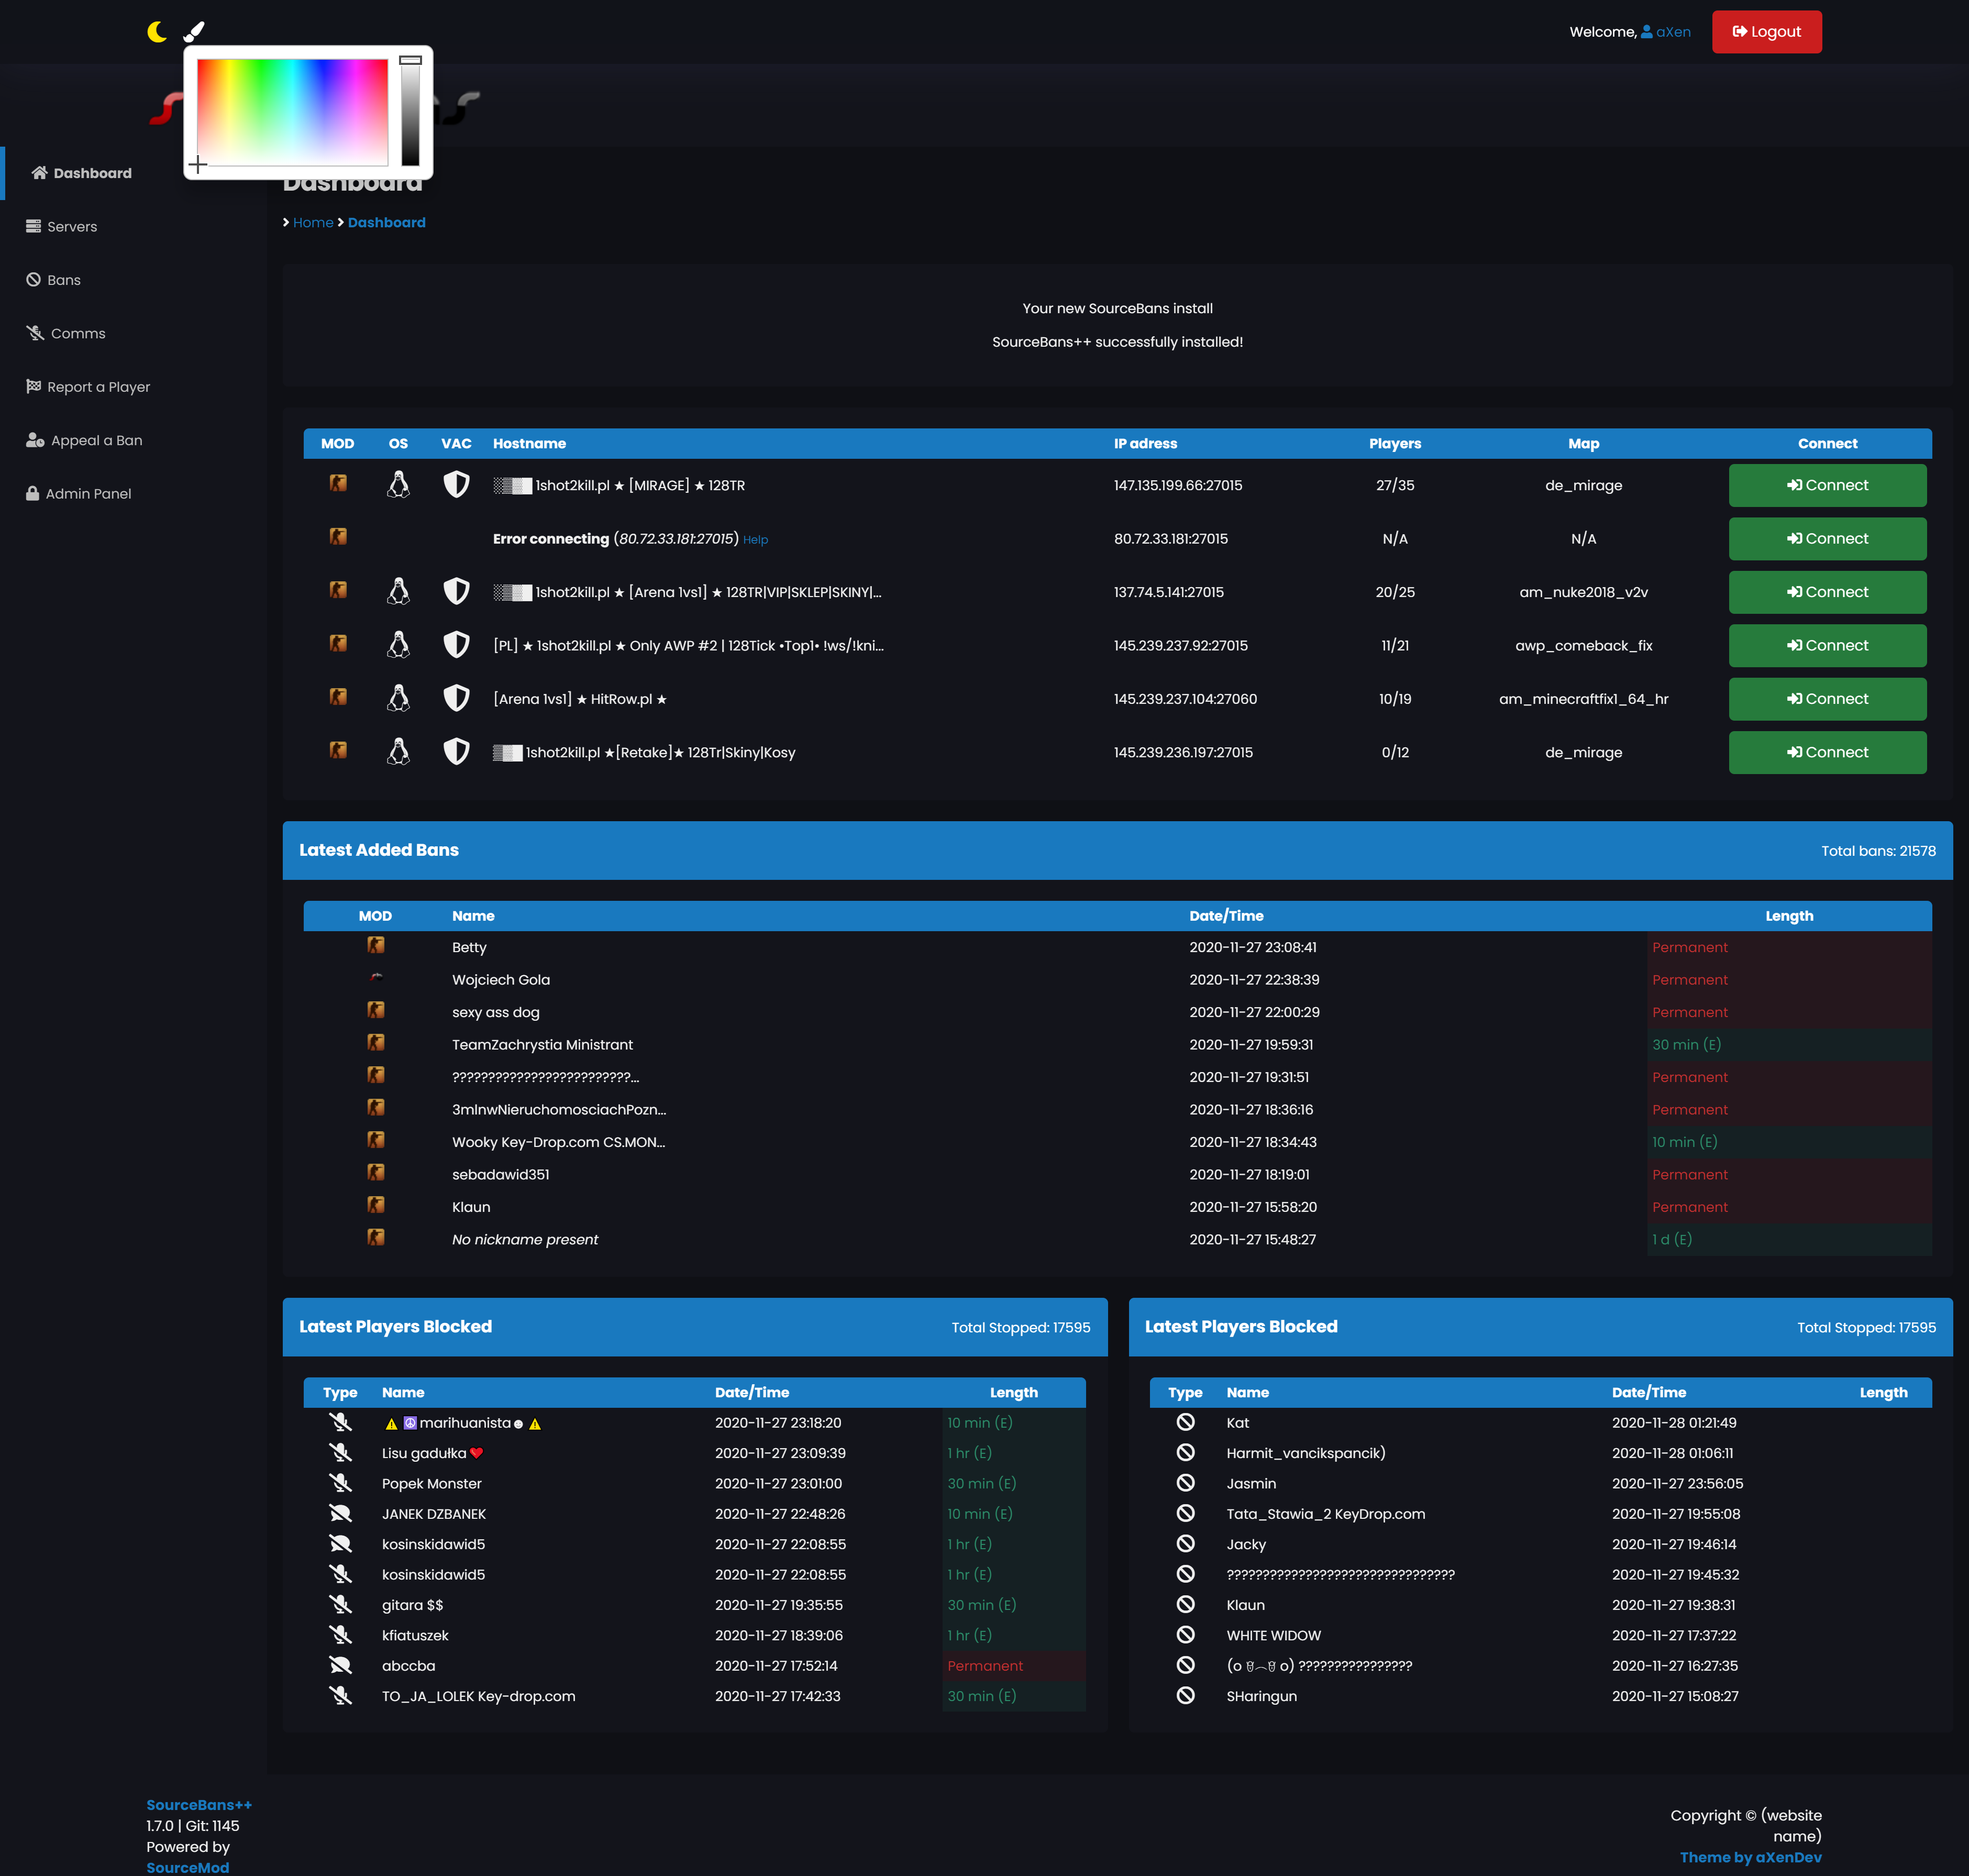Click the ban icon beside Kat
The width and height of the screenshot is (1969, 1876).
coord(1185,1422)
